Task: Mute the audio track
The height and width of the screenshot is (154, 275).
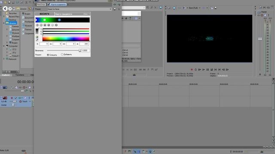Action: pos(25,98)
